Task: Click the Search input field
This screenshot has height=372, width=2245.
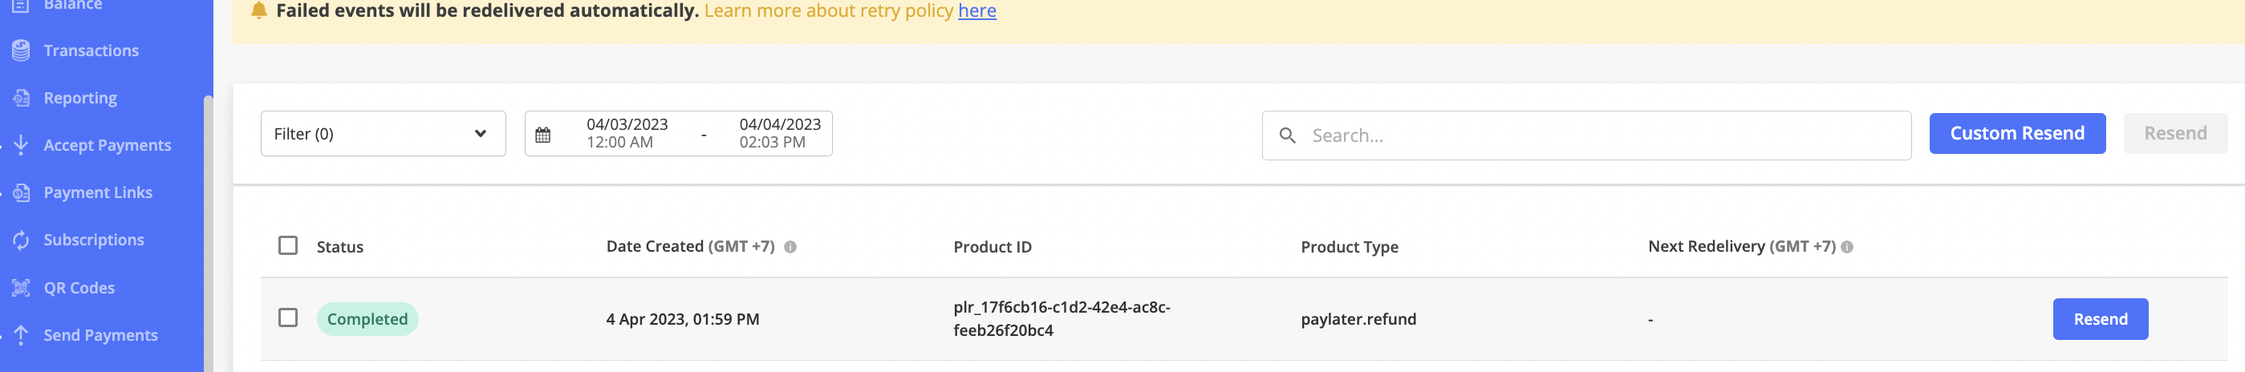Action: coord(1586,136)
